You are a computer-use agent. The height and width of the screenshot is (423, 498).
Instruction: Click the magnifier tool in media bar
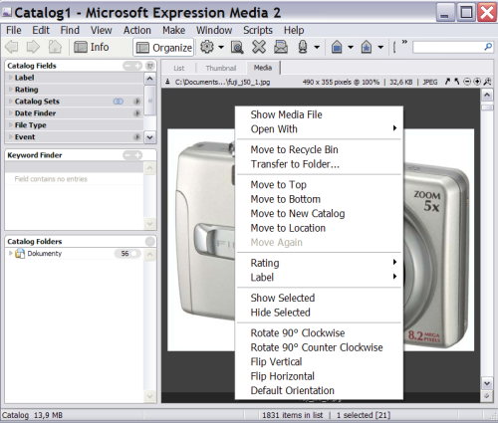487,82
